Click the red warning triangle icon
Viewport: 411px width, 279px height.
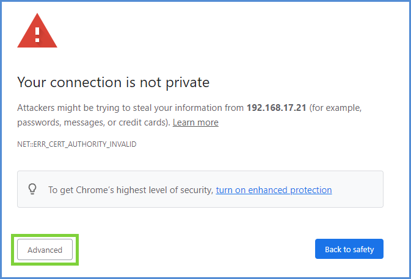[37, 32]
